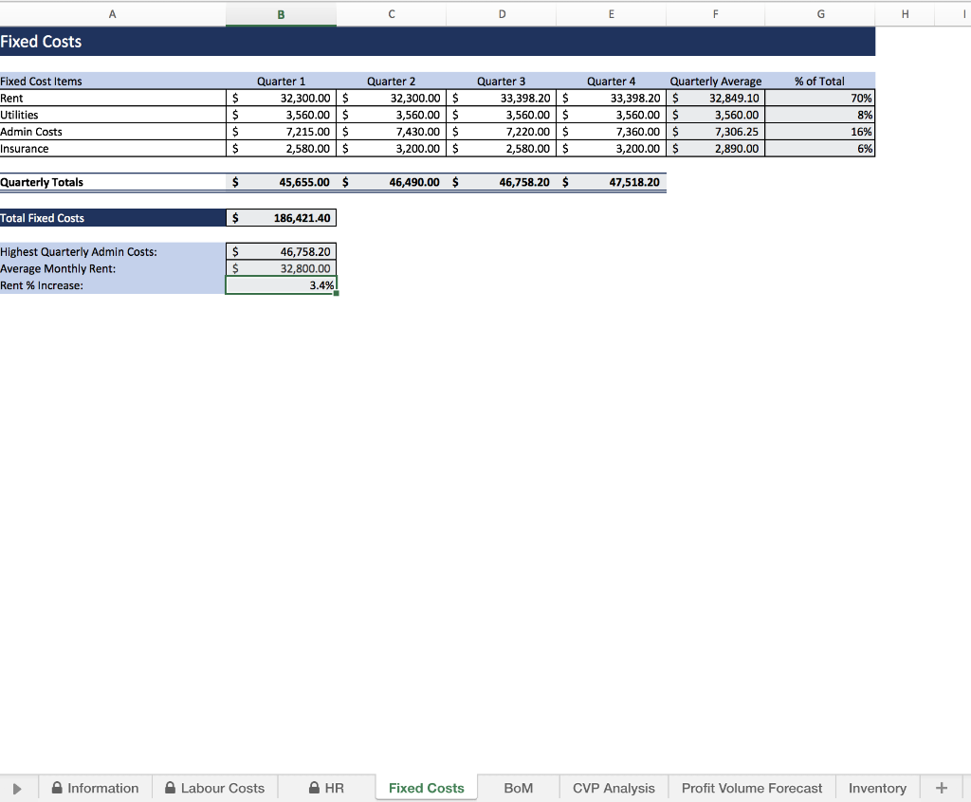
Task: Select the Highest Quarterly Admin Costs value
Action: (281, 251)
